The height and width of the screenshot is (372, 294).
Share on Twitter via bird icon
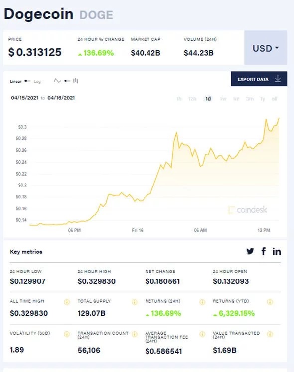[250, 251]
